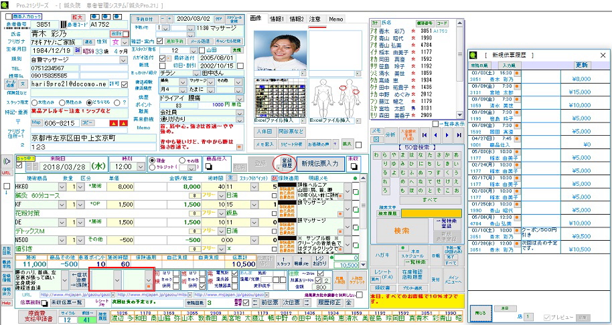The width and height of the screenshot is (612, 325).
Task: Click the play arrow icon at left edge
Action: tap(6, 161)
